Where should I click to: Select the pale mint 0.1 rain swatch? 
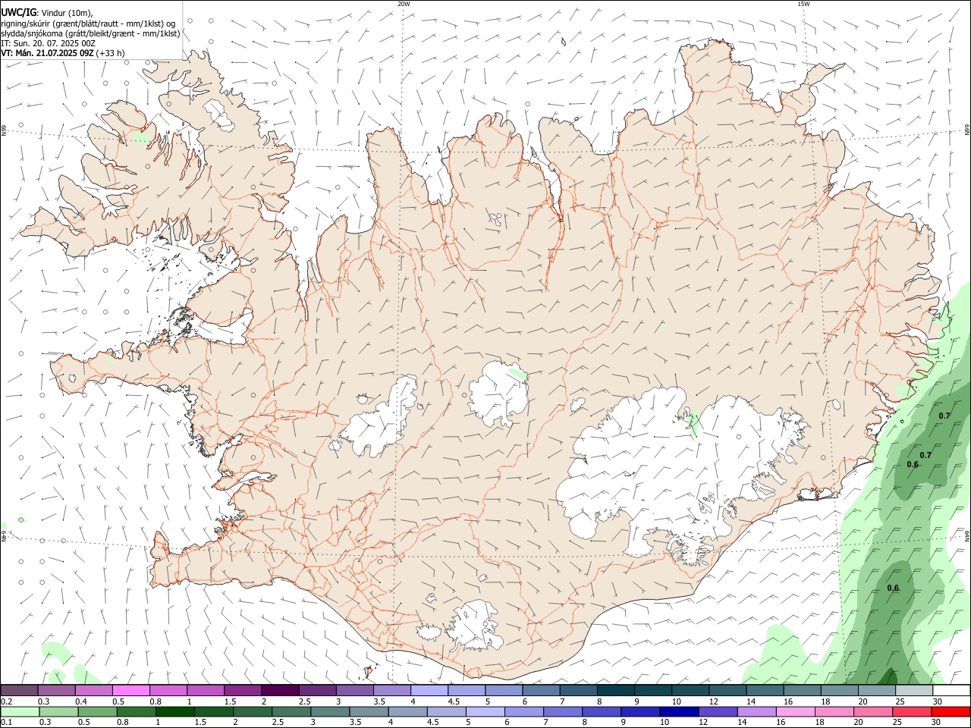click(x=20, y=712)
